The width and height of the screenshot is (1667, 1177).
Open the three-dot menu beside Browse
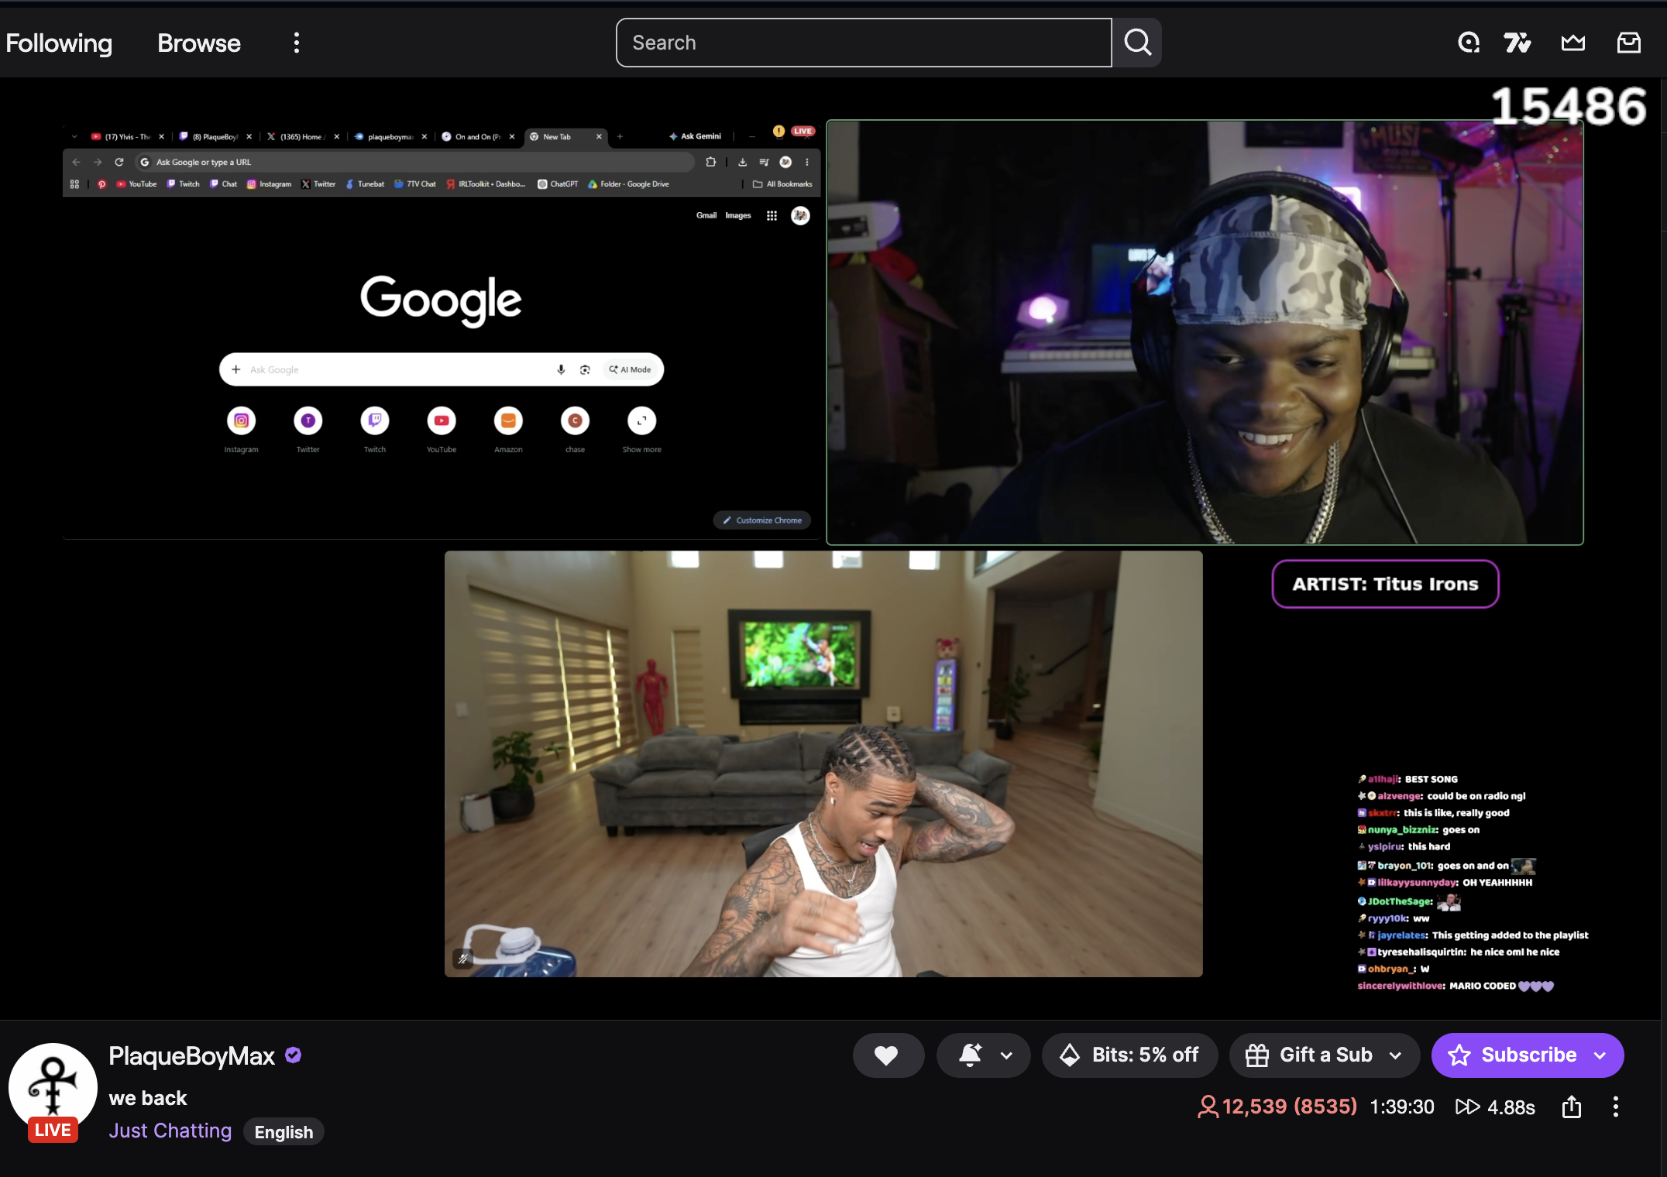pyautogui.click(x=297, y=43)
